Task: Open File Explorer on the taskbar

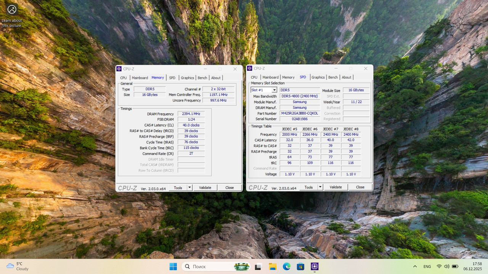Action: coord(272,266)
